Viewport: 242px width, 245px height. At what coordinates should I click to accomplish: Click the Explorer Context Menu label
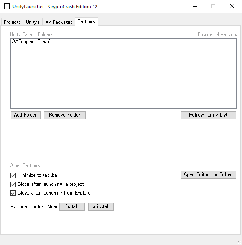pyautogui.click(x=35, y=207)
